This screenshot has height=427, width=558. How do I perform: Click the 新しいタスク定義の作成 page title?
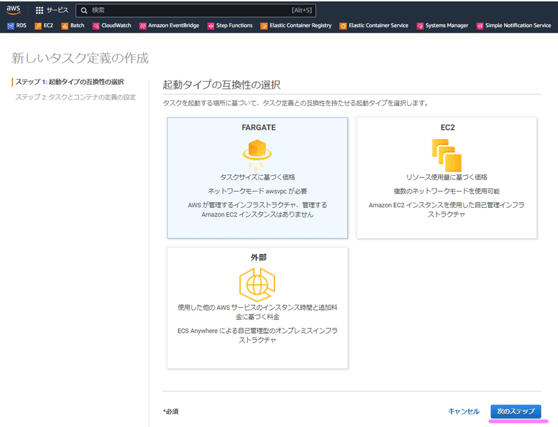(x=80, y=58)
